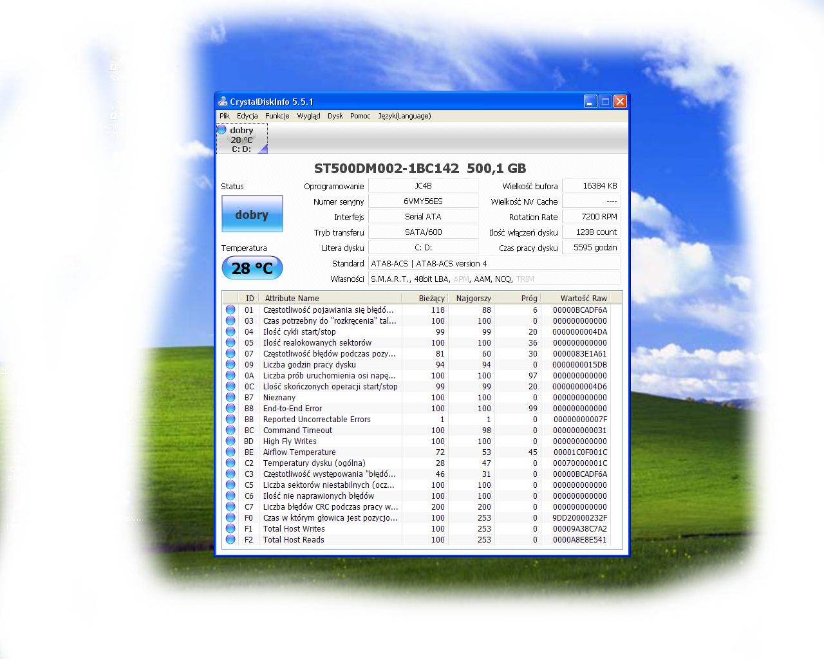Click the status orb for attribute 03
Screen dimensions: 824x659
click(x=230, y=320)
